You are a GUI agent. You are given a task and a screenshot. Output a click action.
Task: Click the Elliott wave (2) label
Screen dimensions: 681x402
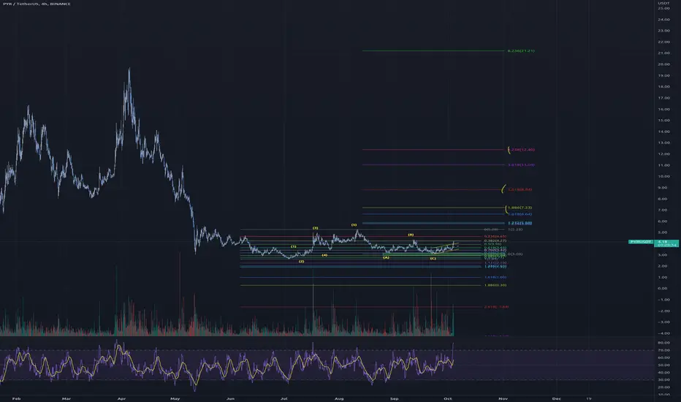(x=302, y=261)
